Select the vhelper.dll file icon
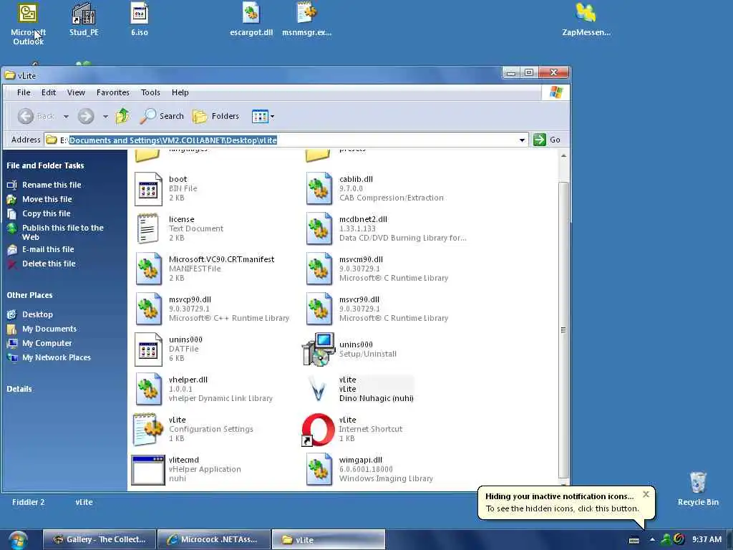This screenshot has height=550, width=733. (148, 389)
